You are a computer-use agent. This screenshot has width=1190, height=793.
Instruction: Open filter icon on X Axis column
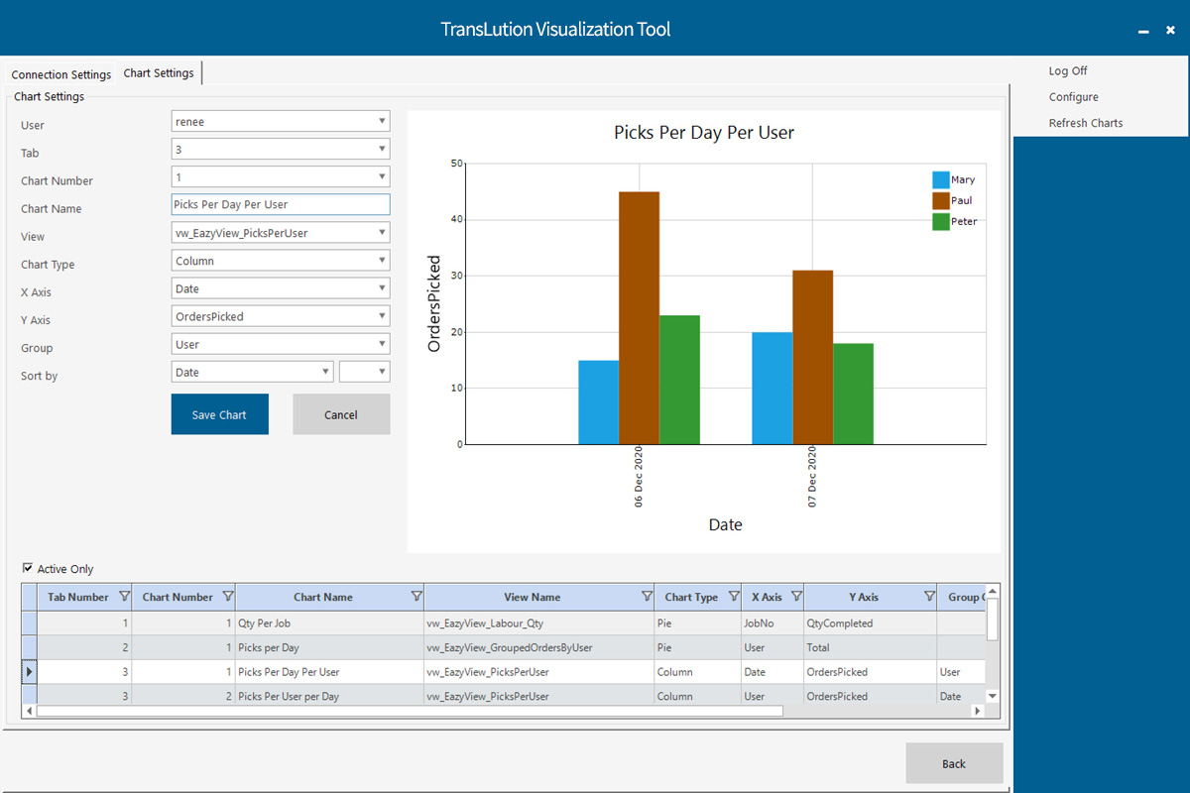(x=796, y=597)
